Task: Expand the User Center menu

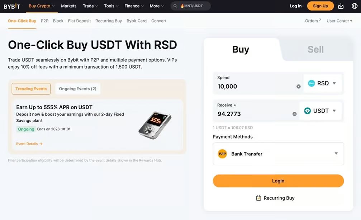Action: click(x=339, y=21)
